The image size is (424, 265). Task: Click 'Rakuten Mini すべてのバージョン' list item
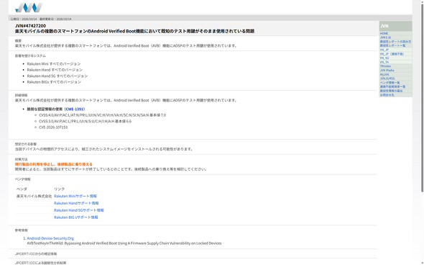pos(54,63)
